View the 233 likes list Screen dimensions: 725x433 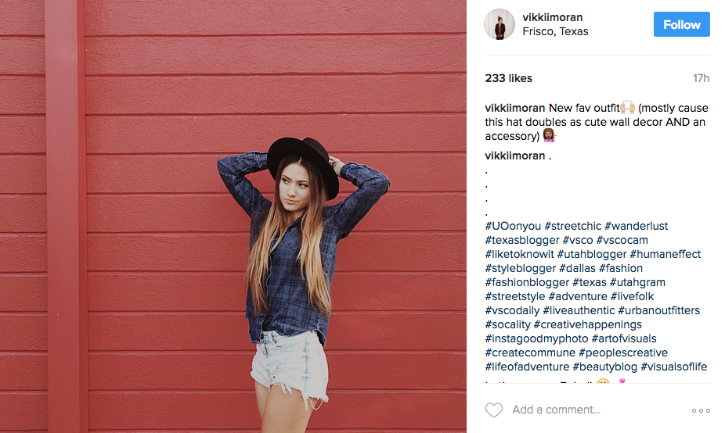pyautogui.click(x=509, y=78)
